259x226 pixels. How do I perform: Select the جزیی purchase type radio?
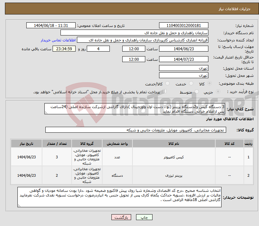[x=218, y=91]
